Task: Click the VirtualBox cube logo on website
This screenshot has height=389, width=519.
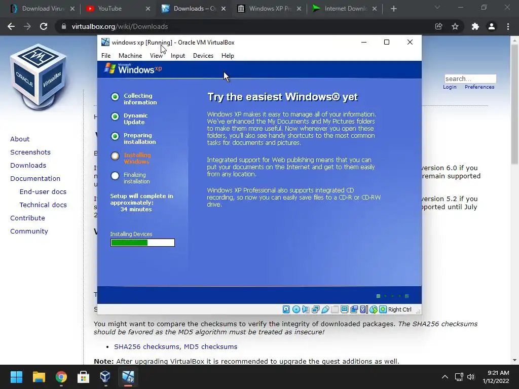Action: (x=39, y=76)
